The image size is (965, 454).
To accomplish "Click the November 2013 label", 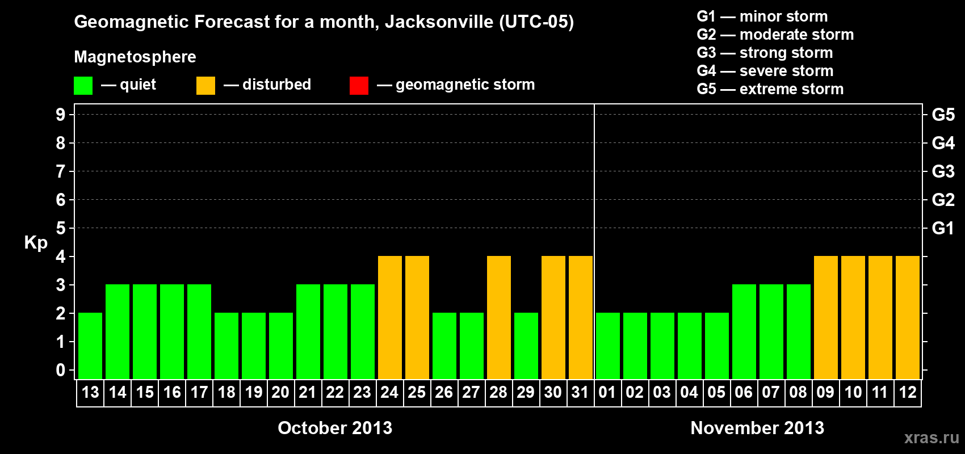I will (x=757, y=428).
